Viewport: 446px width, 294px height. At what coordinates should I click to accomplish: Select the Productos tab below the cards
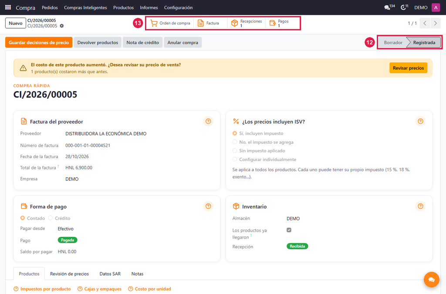click(x=29, y=274)
